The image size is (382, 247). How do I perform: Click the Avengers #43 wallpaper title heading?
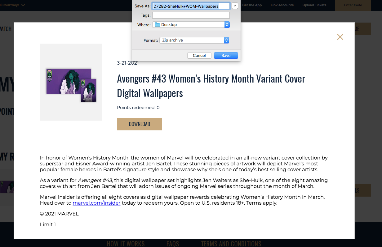click(211, 86)
